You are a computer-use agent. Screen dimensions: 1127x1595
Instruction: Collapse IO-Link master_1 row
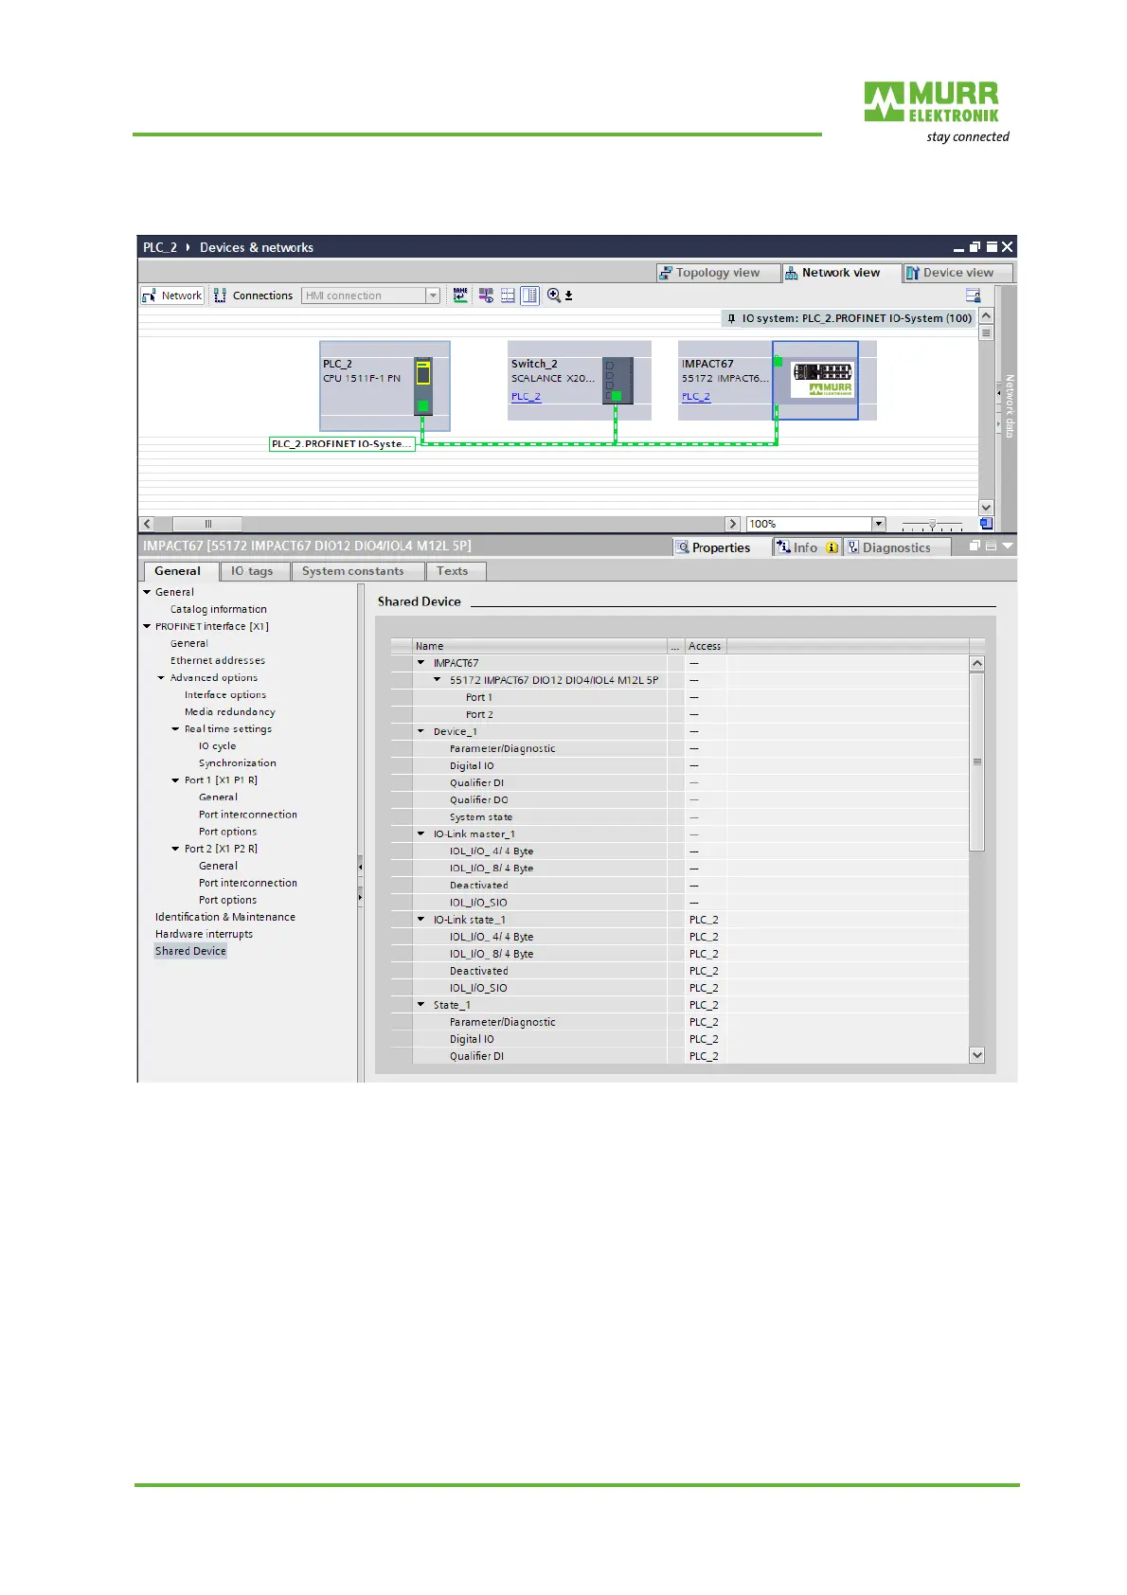(x=421, y=833)
